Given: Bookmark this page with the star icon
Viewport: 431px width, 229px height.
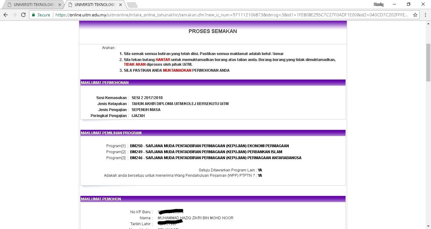Looking at the screenshot, I should point(415,15).
